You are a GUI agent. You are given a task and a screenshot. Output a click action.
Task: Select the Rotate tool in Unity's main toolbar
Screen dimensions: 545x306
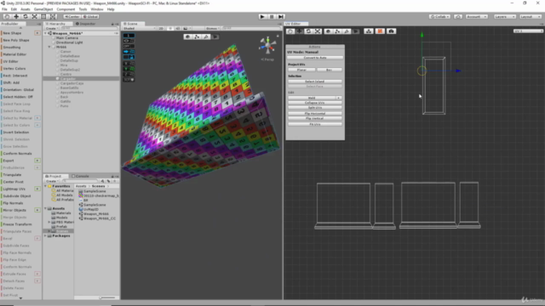pyautogui.click(x=25, y=16)
